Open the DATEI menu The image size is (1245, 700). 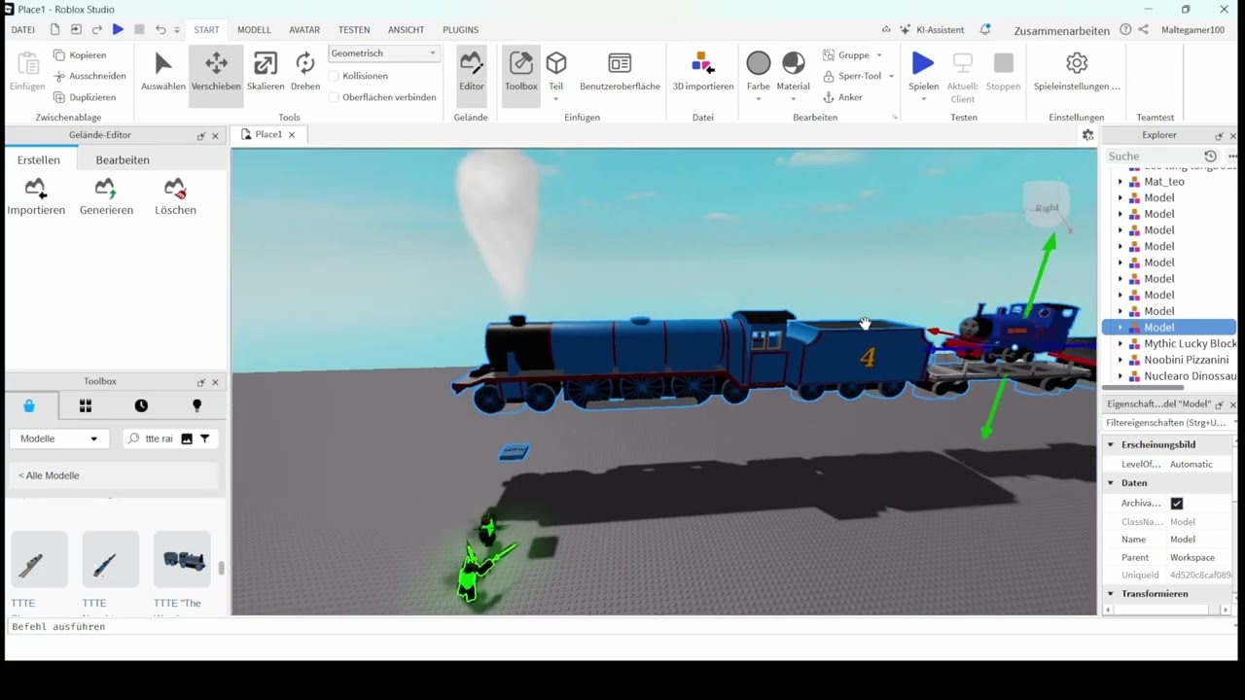pos(23,30)
